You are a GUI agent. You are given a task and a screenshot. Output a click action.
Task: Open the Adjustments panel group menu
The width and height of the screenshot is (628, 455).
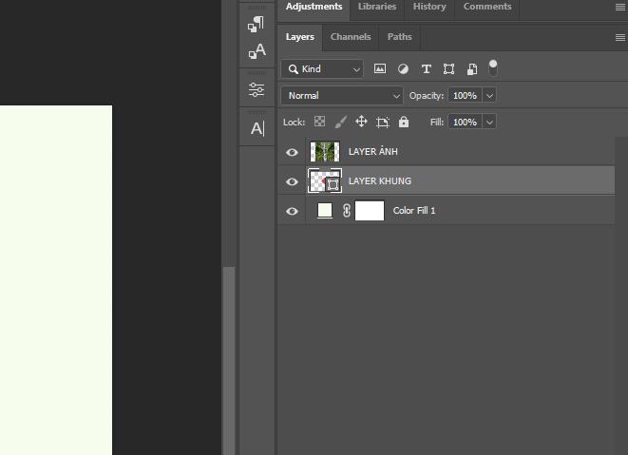pyautogui.click(x=620, y=8)
